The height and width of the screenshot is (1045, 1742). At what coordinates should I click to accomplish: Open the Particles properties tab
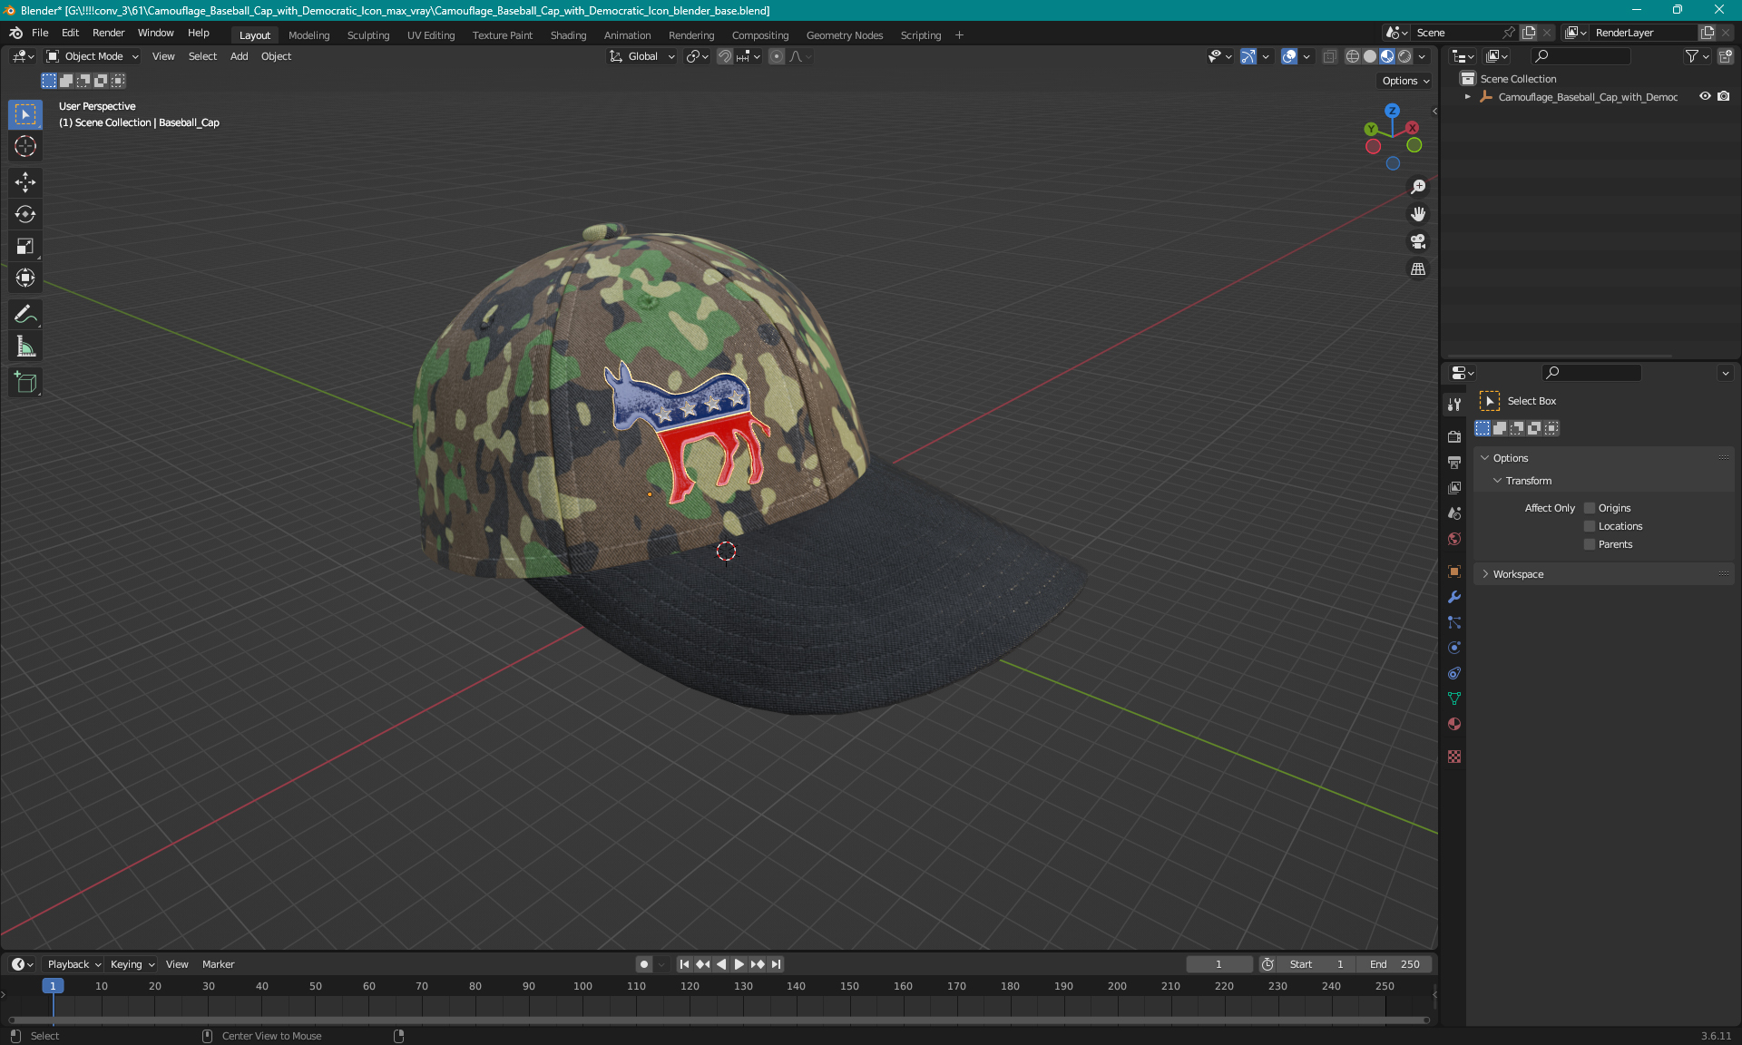[1454, 622]
